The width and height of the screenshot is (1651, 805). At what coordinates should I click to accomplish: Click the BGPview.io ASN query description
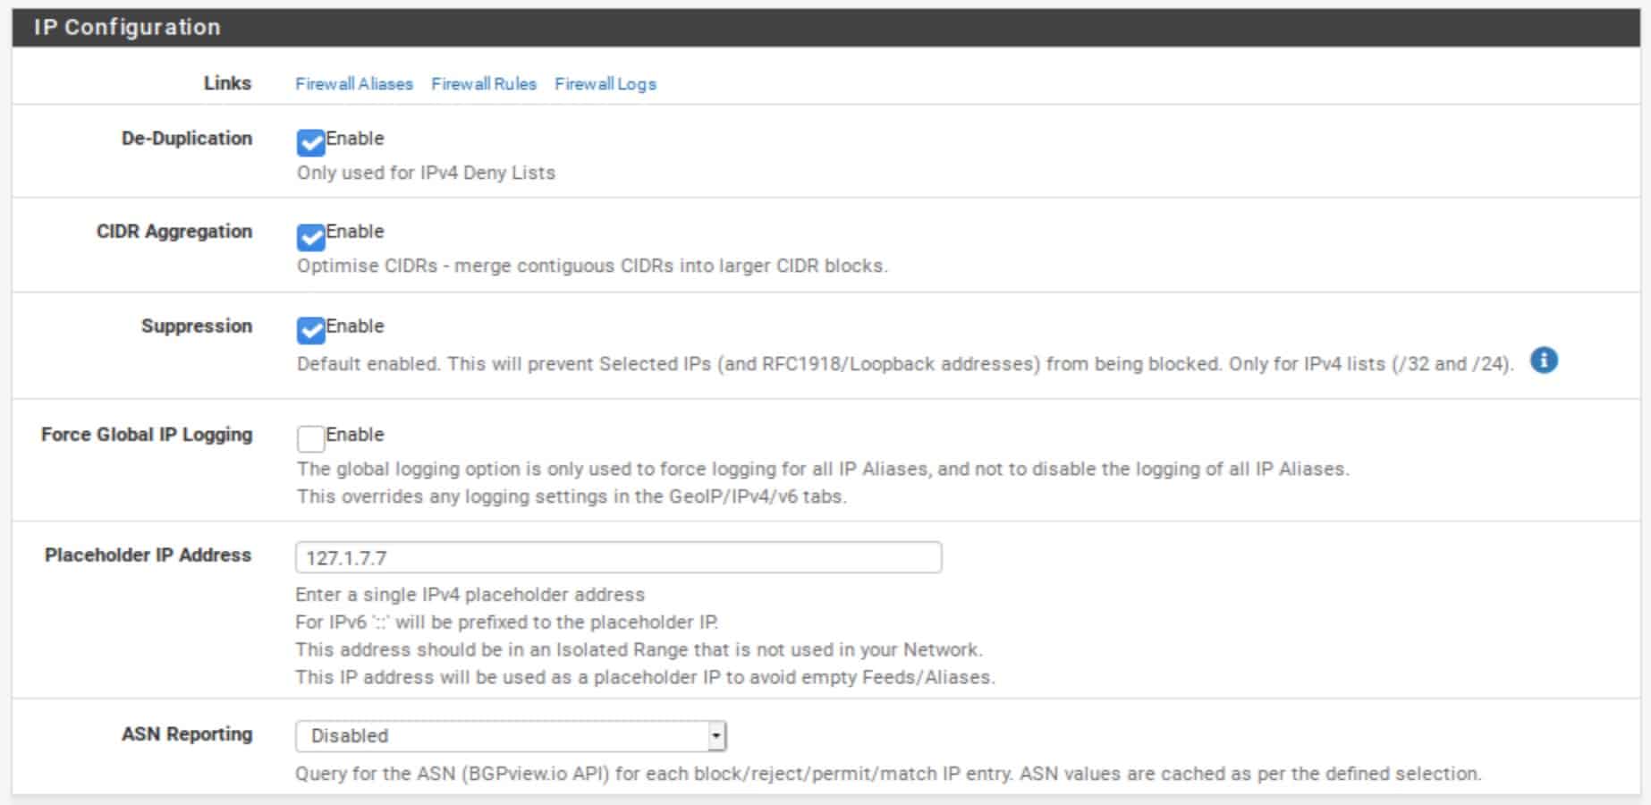888,774
